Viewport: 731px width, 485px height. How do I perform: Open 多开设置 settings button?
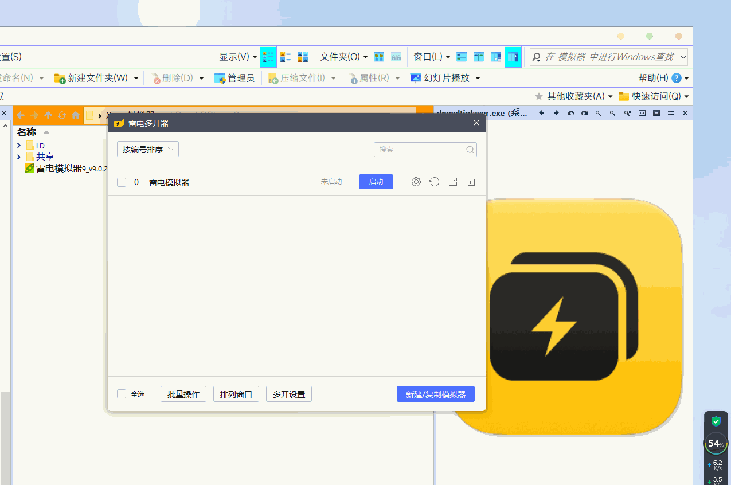pyautogui.click(x=289, y=394)
